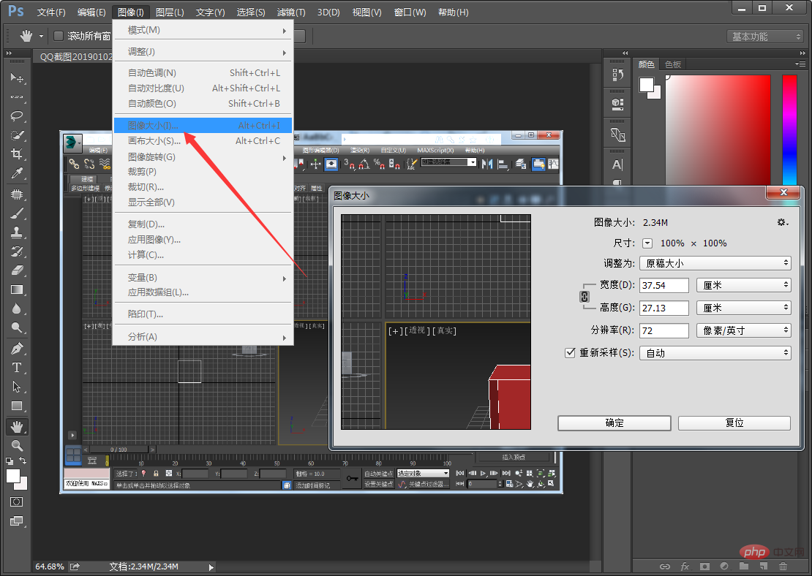This screenshot has height=576, width=812.
Task: Open the History panel icon
Action: [617, 75]
